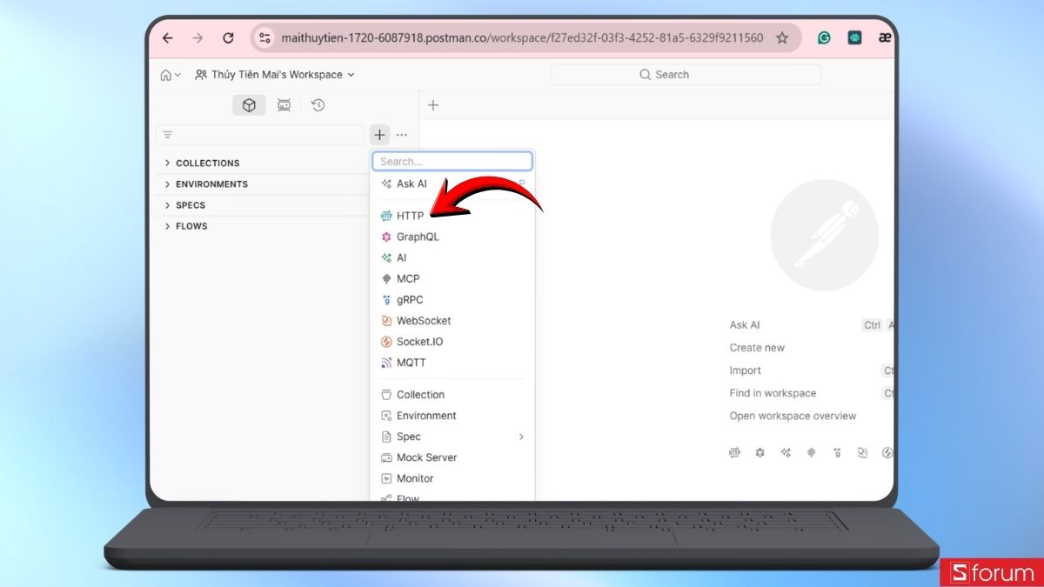Click the HTTP quick icon below workspace shortcuts
The width and height of the screenshot is (1044, 587).
point(734,453)
